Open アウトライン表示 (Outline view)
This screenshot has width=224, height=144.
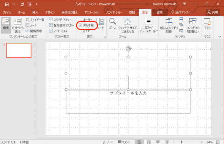click(18, 25)
